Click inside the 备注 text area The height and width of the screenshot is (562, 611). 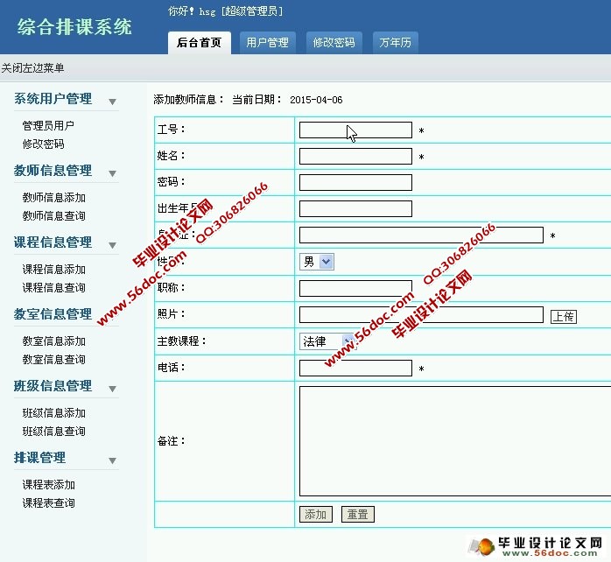[455, 441]
